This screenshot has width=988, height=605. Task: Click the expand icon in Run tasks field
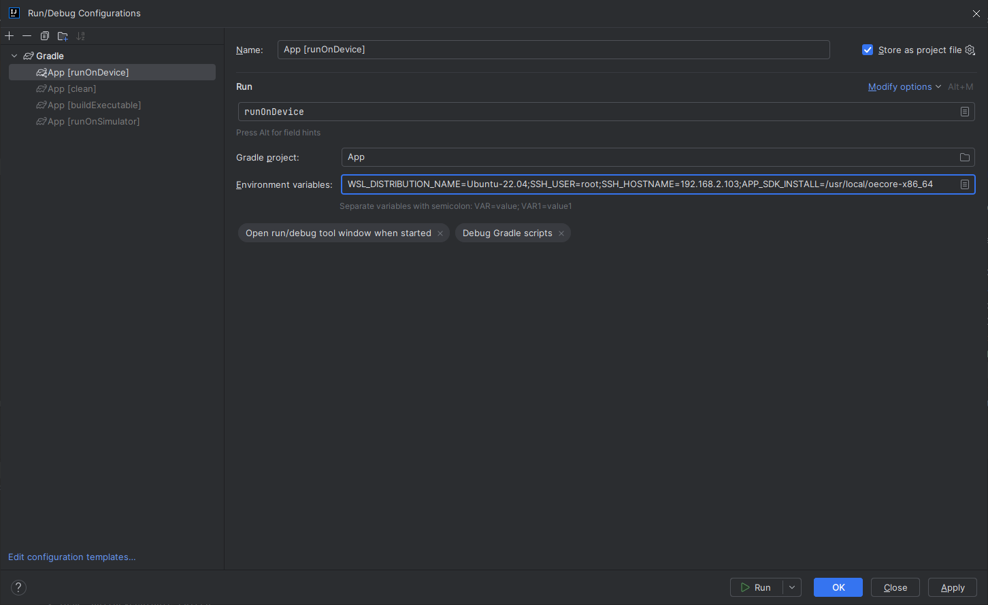click(x=964, y=112)
